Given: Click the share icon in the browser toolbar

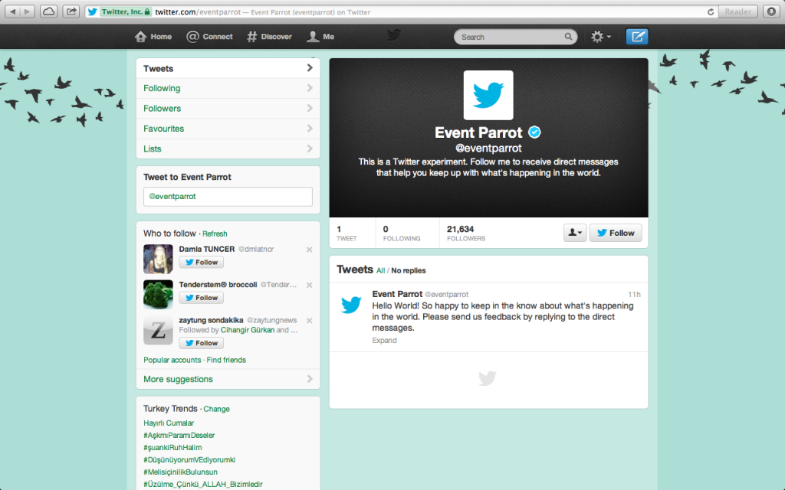Looking at the screenshot, I should tap(70, 11).
